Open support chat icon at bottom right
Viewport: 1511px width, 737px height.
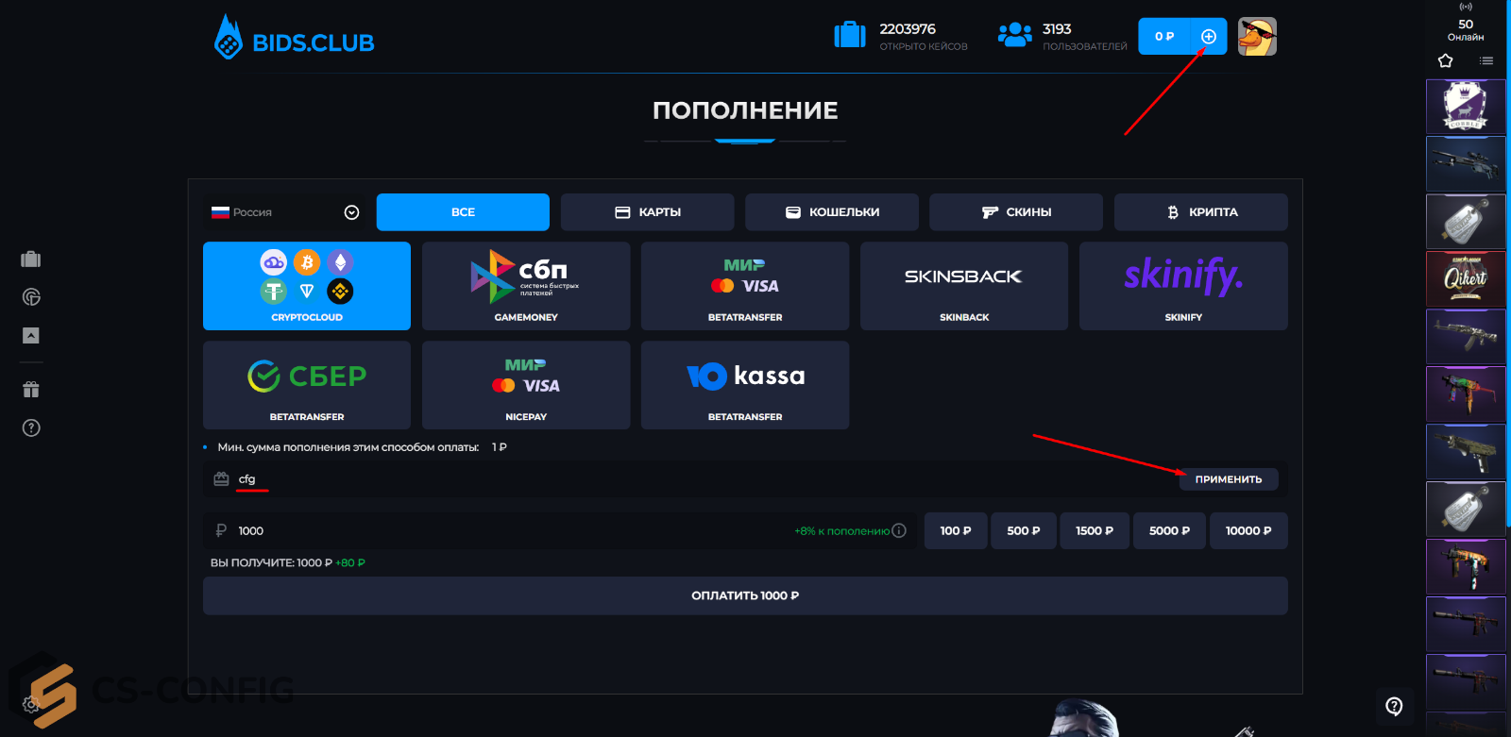pyautogui.click(x=1394, y=706)
